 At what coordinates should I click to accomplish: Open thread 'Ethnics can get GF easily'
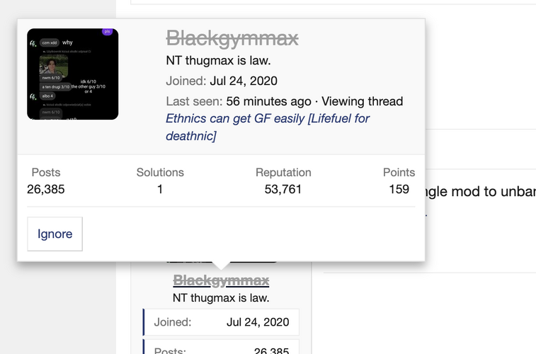coord(268,127)
